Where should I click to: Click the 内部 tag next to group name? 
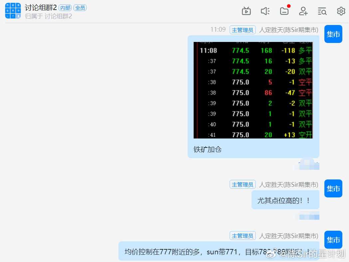[65, 8]
